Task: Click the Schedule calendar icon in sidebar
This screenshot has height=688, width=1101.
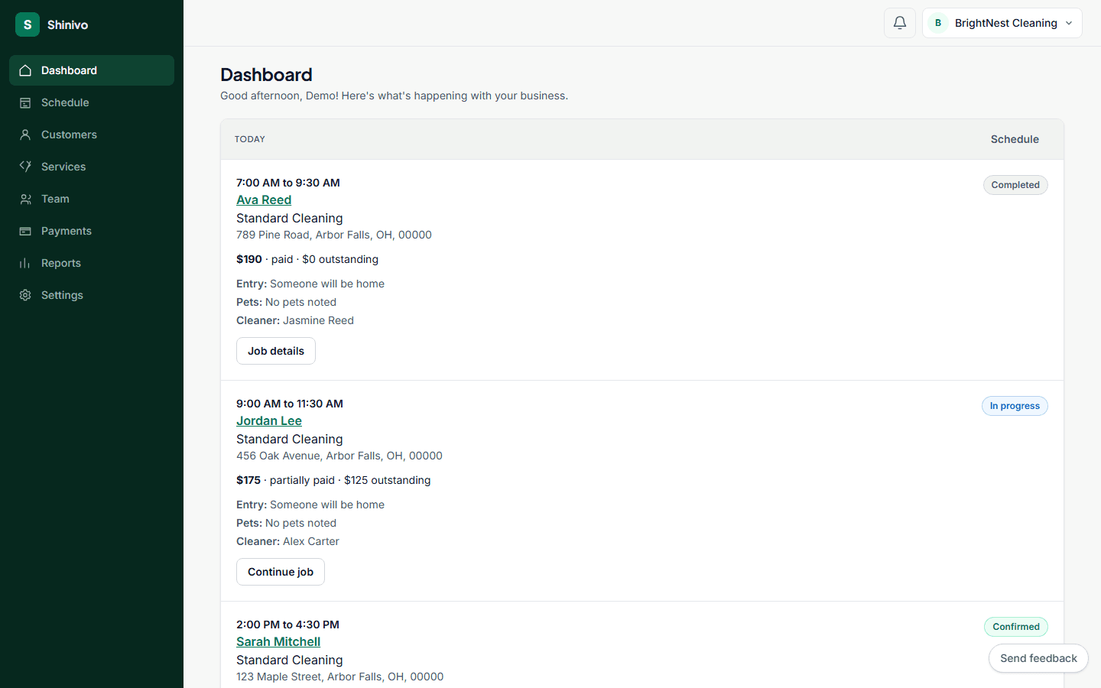Action: tap(25, 102)
